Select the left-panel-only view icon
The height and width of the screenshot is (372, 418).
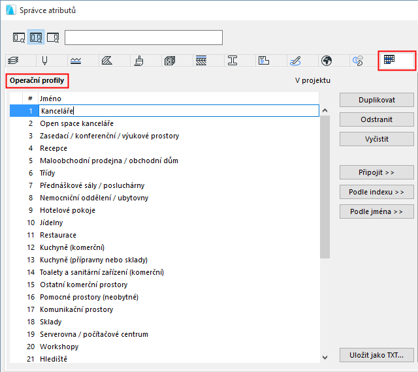click(x=19, y=37)
